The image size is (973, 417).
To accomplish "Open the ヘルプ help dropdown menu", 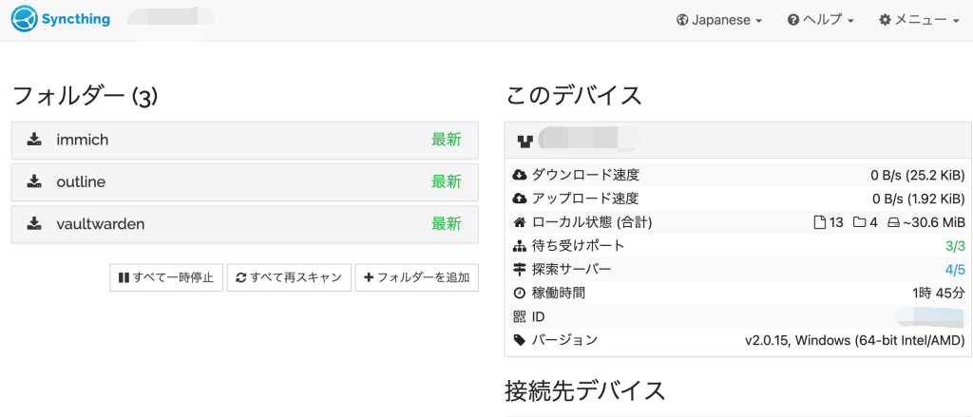I will coord(821,20).
